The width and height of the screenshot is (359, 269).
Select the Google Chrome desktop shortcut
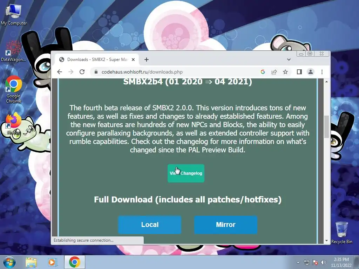tap(14, 89)
